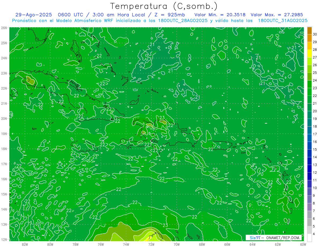This screenshot has height=248, width=322.
Task: Click latitude axis label "12N"
Action: tap(4, 239)
